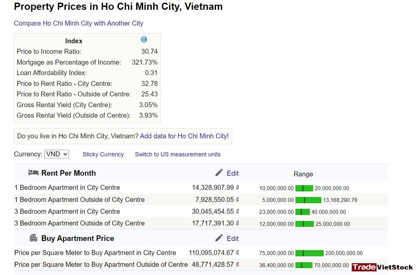417x275 pixels.
Task: Open Compare Ho Chi Minh City with Another City
Action: [x=79, y=23]
